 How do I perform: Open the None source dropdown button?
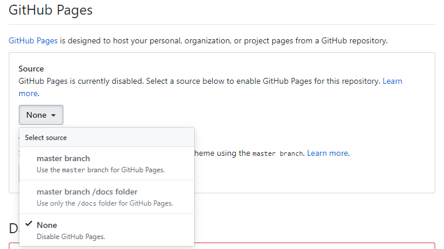click(x=40, y=115)
